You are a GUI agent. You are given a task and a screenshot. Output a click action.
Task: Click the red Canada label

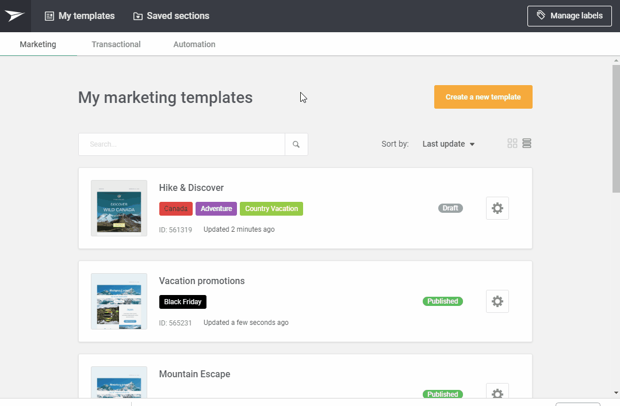pyautogui.click(x=176, y=209)
